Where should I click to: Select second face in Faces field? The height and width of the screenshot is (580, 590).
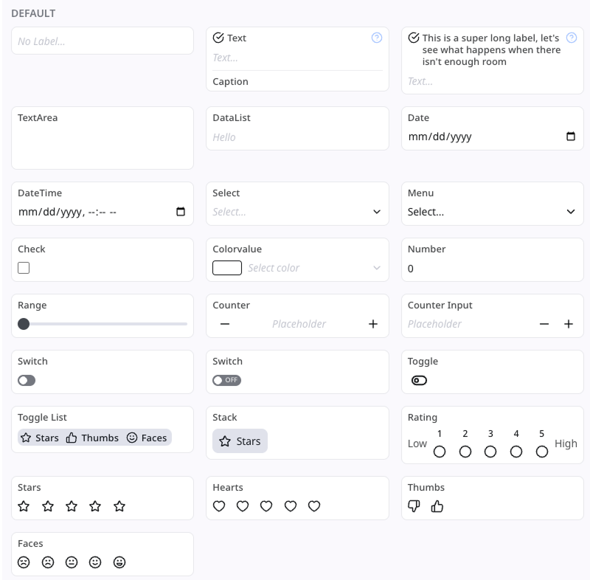coord(48,562)
